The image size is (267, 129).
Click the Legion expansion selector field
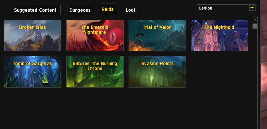click(226, 8)
